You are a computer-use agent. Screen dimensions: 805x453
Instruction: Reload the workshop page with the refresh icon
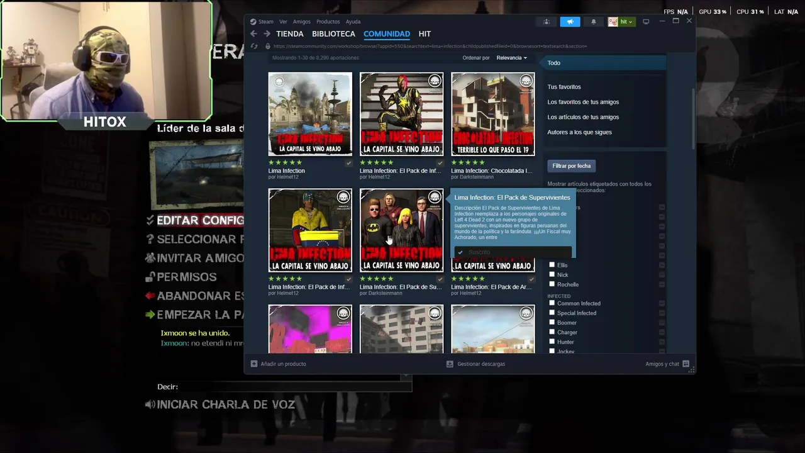(x=254, y=46)
